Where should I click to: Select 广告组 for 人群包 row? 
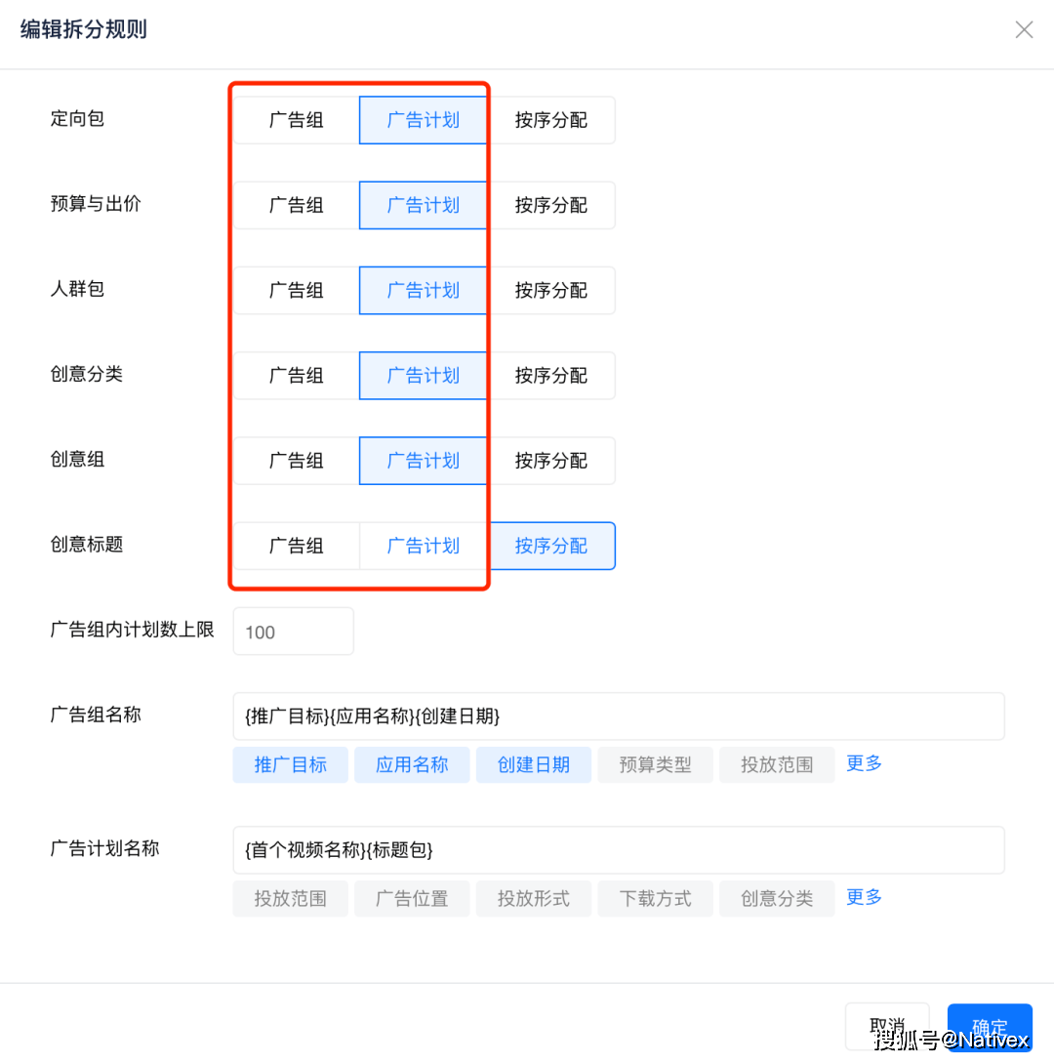pyautogui.click(x=297, y=290)
